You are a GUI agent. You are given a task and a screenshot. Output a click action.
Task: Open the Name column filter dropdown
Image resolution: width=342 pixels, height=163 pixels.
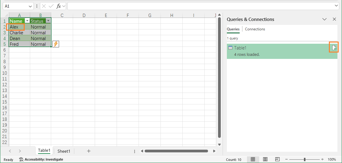click(27, 21)
